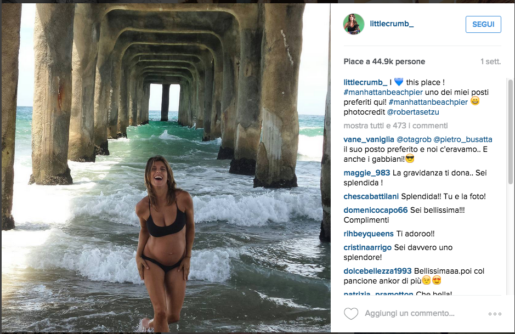Open the @robertasetzu photocredit mention

[414, 111]
